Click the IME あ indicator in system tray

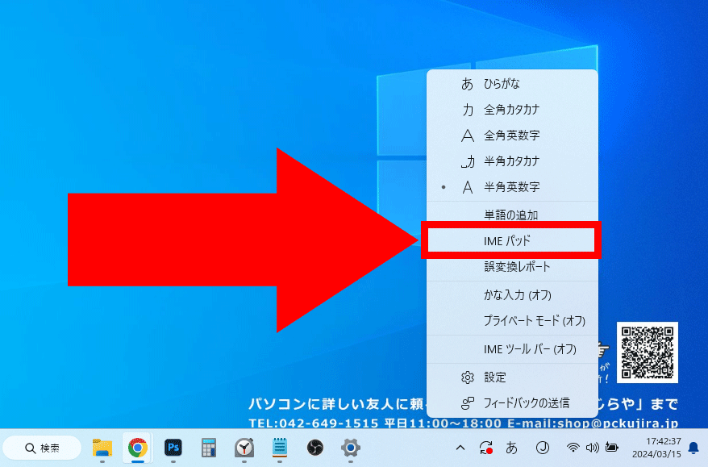(x=511, y=448)
